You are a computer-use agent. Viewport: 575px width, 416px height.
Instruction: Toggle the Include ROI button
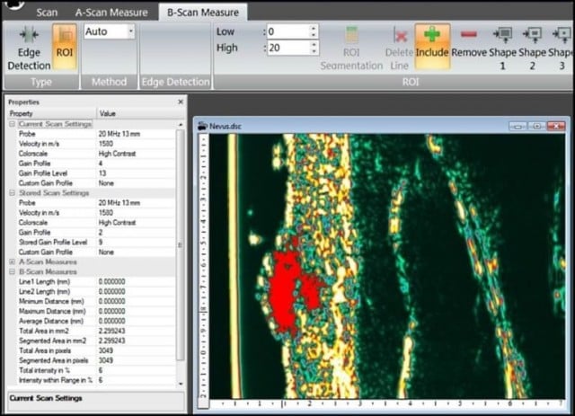[x=432, y=46]
